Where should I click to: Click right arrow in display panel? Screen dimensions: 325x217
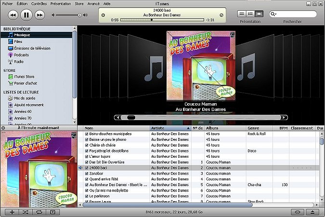pos(221,15)
